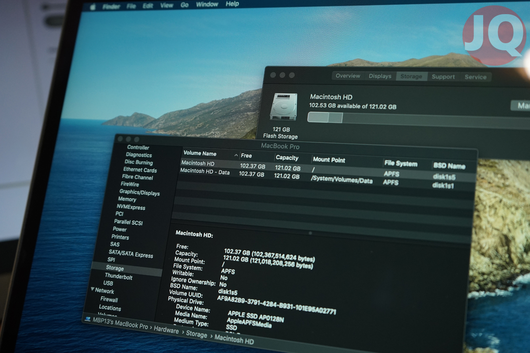Screen dimensions: 530x353
Task: Select Diagnostics in the sidebar
Action: coord(139,155)
